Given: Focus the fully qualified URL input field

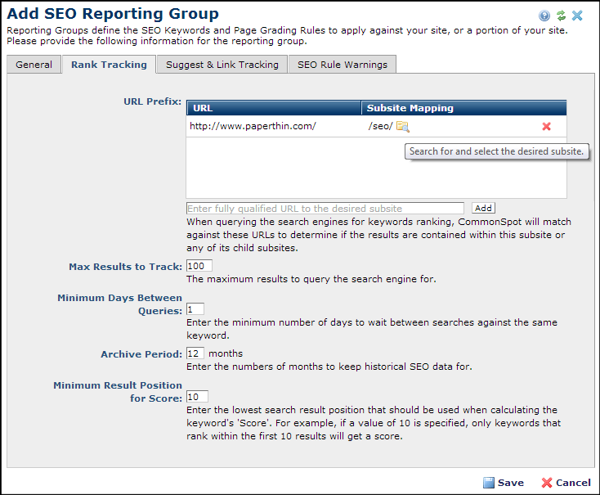Looking at the screenshot, I should coord(325,209).
